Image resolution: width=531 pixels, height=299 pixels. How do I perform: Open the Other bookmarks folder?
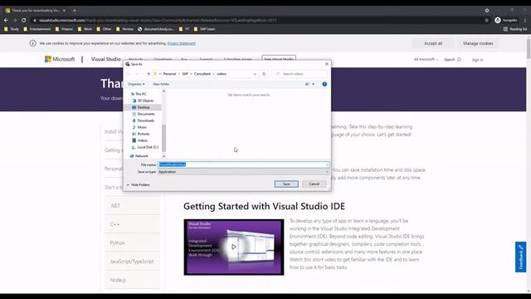click(104, 29)
